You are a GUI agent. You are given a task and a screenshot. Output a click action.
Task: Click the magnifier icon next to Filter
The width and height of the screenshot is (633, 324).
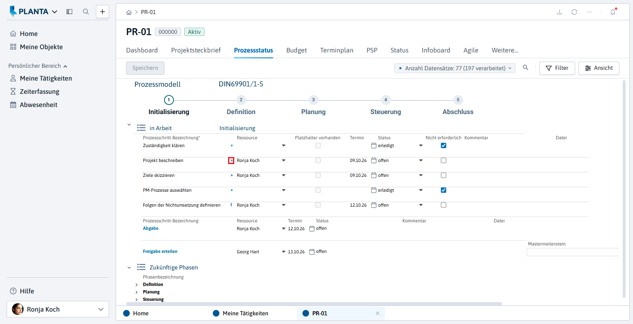coord(526,68)
